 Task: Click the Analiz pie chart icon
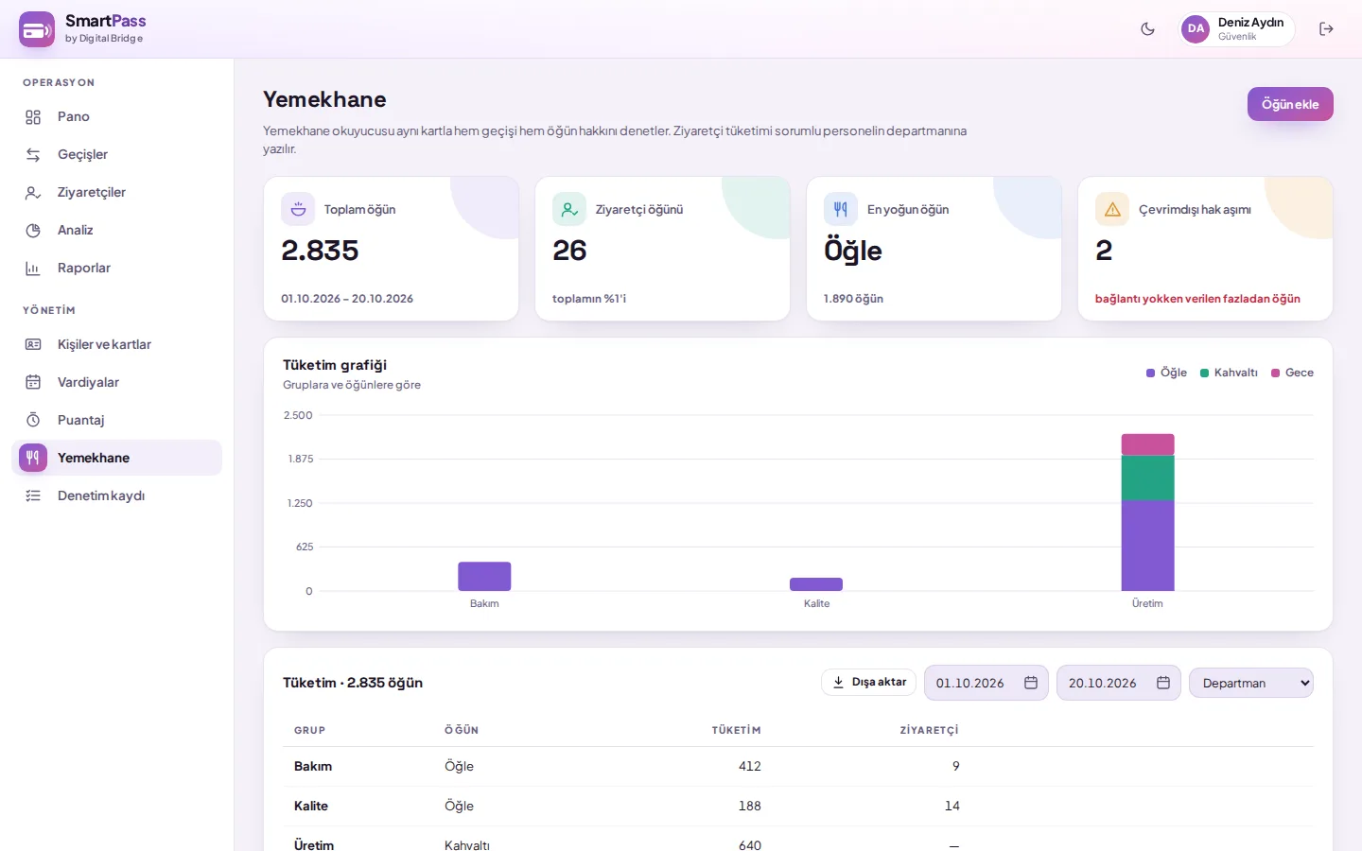[x=33, y=231]
